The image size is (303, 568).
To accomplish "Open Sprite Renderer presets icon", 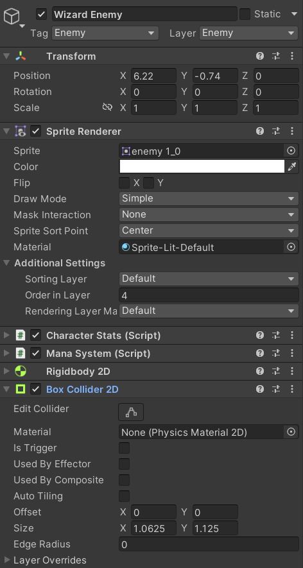I will tap(276, 131).
